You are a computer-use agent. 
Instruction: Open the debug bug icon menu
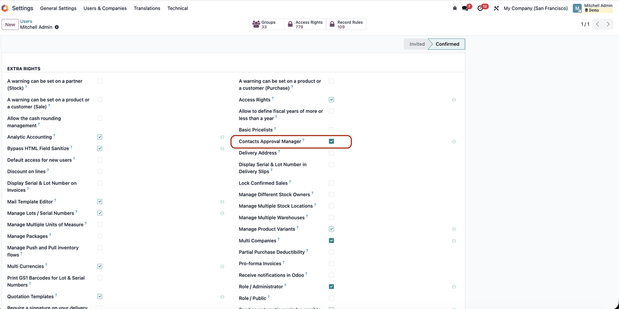tap(454, 8)
